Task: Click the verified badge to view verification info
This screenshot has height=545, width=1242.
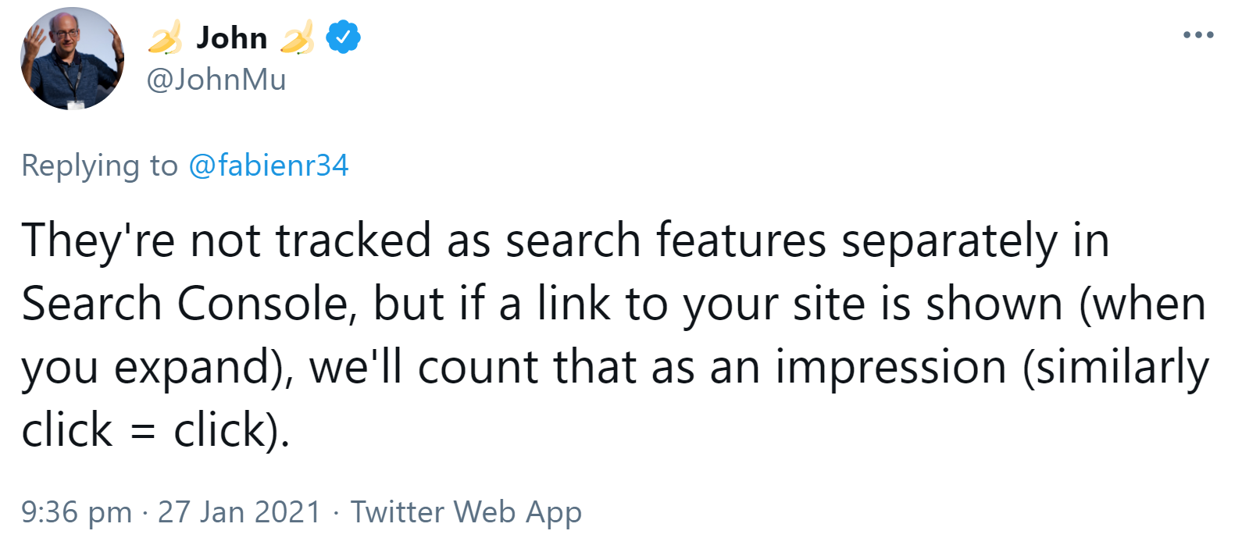Action: tap(341, 36)
